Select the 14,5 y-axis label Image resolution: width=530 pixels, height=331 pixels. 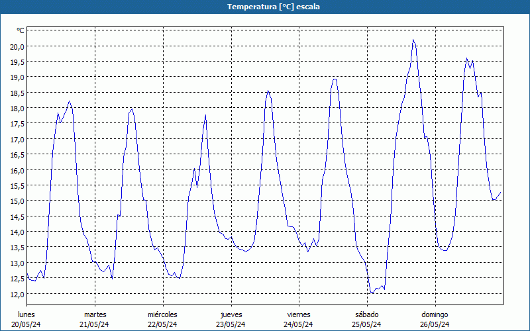17,217
